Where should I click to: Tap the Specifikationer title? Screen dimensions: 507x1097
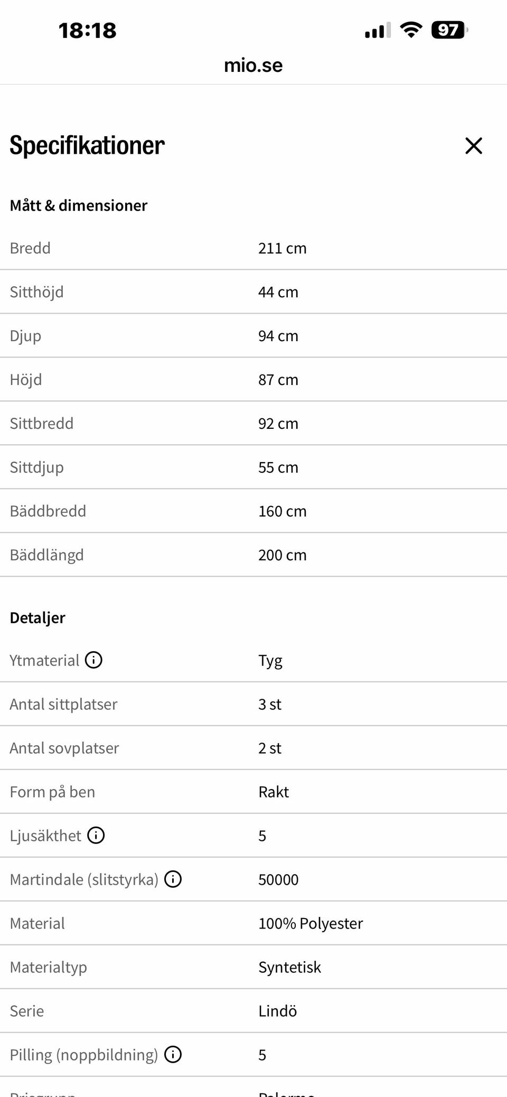87,145
